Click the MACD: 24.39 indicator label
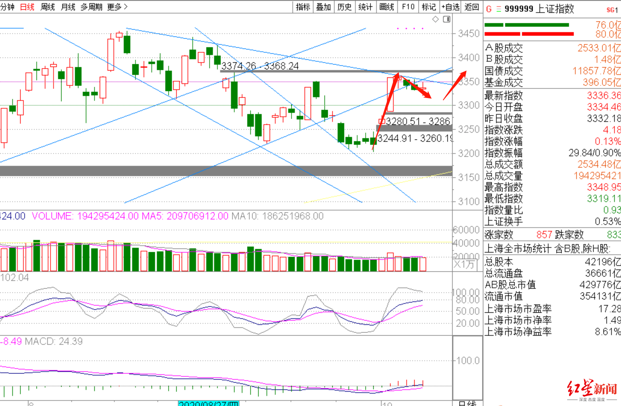This screenshot has width=621, height=406. pyautogui.click(x=54, y=341)
